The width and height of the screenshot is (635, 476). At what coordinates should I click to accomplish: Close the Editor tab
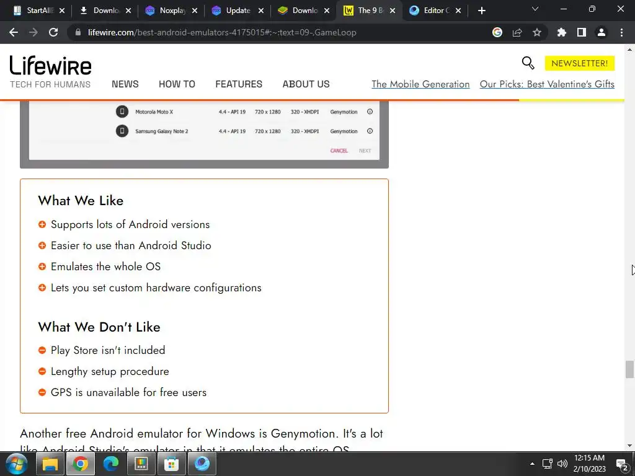[x=458, y=11]
